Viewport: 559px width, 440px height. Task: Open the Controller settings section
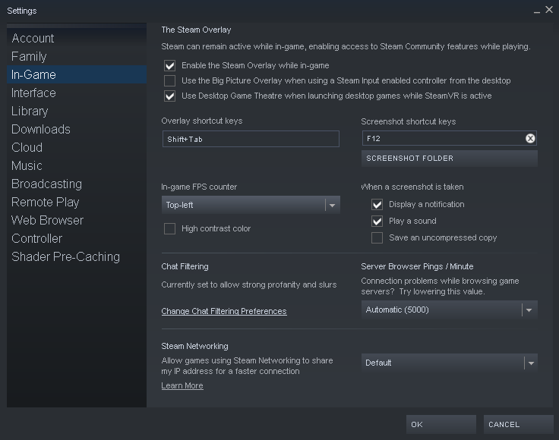pyautogui.click(x=37, y=238)
